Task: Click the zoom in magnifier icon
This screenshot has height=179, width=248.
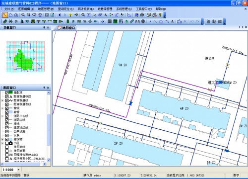Action: pos(23,15)
